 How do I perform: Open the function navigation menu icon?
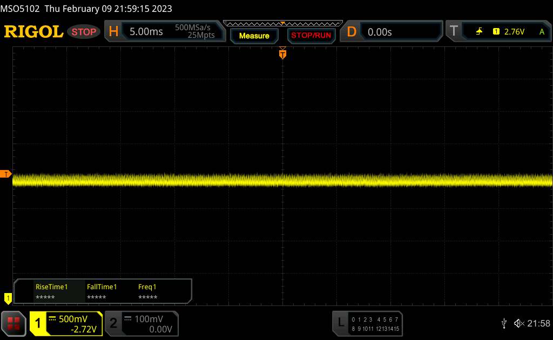click(x=14, y=323)
